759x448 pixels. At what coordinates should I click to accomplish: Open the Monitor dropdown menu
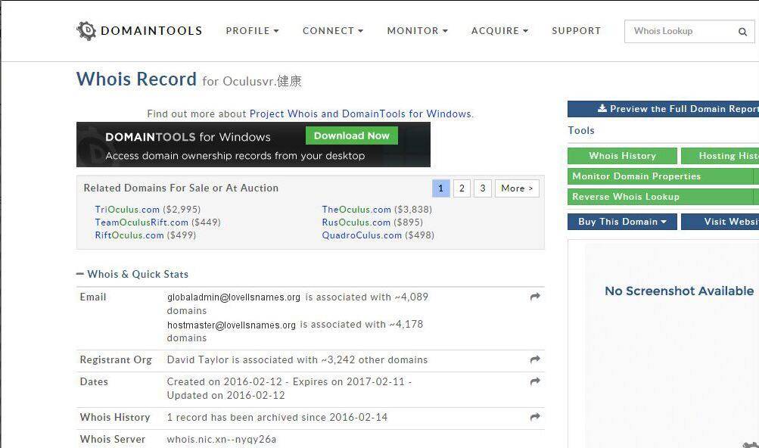417,30
